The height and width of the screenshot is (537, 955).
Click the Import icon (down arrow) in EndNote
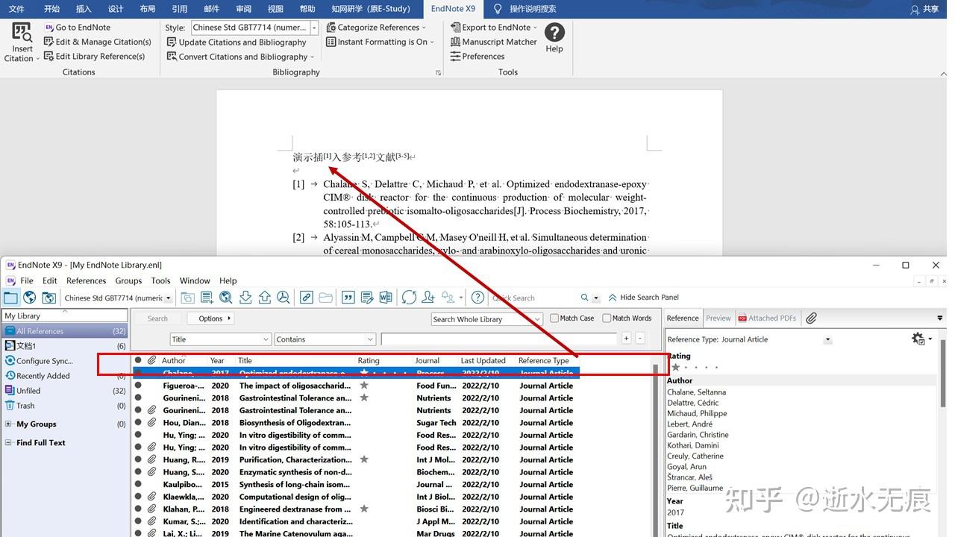[245, 298]
